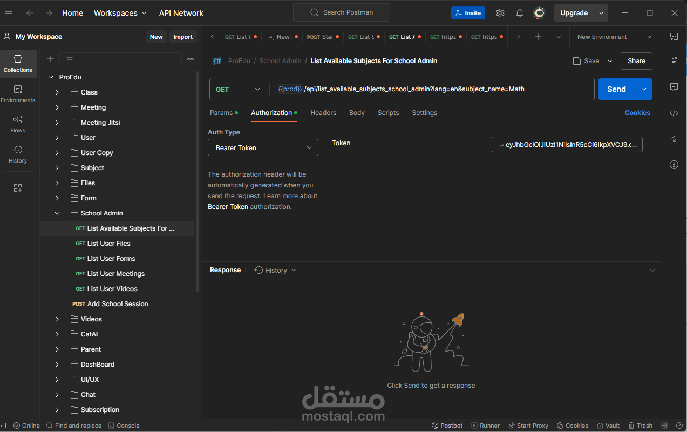This screenshot has height=432, width=687.
Task: Open the Flows sidebar panel
Action: tap(18, 124)
